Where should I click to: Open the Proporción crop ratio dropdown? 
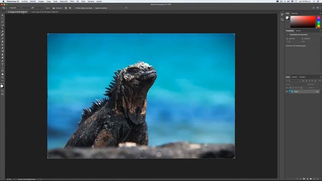pyautogui.click(x=15, y=8)
